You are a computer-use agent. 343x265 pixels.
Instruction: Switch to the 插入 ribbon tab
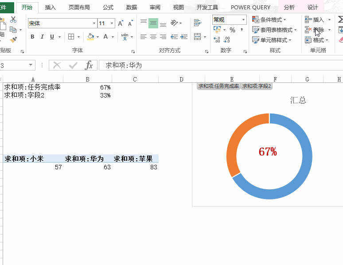pos(51,7)
